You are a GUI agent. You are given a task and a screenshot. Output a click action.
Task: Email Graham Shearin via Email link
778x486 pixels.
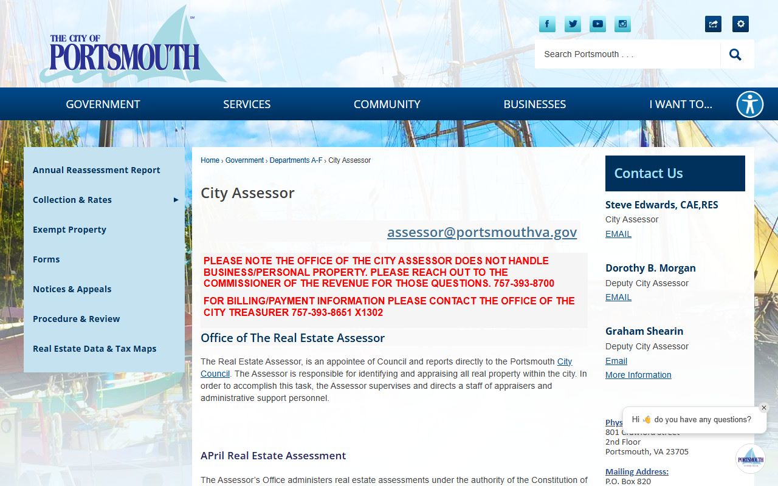click(x=616, y=361)
